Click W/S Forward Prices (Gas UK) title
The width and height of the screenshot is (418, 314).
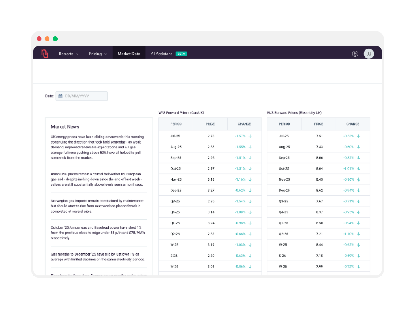point(181,113)
